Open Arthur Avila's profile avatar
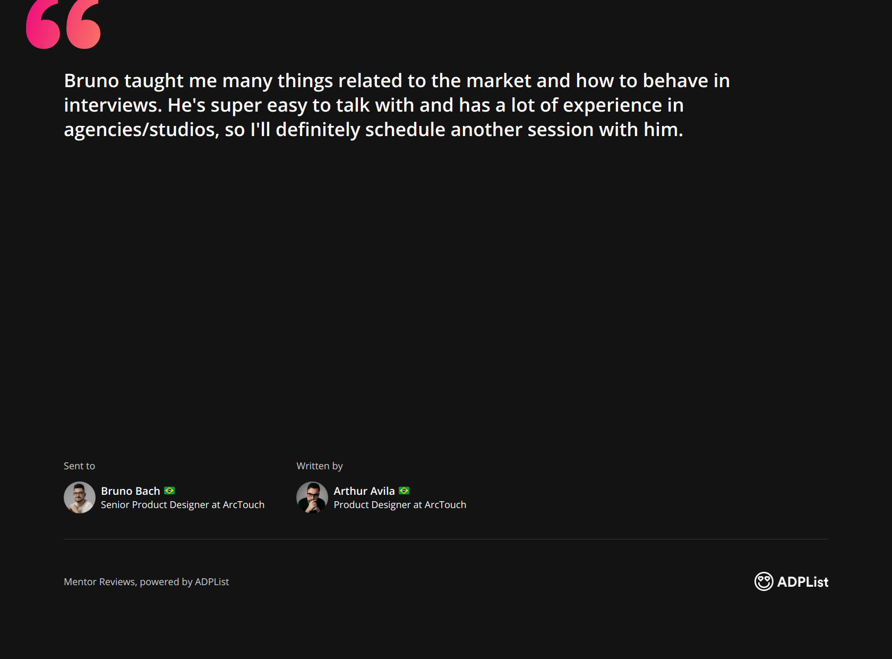This screenshot has height=659, width=892. (x=312, y=497)
